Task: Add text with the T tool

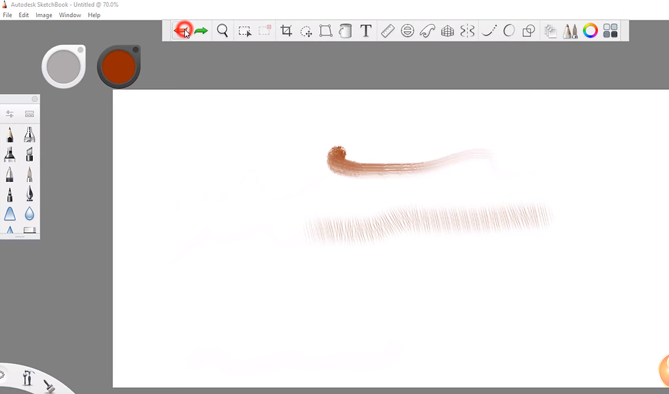Action: click(x=366, y=31)
